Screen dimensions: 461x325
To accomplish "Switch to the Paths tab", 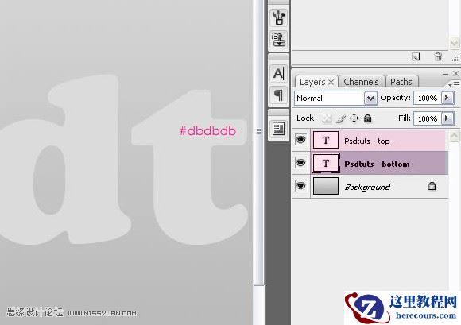I will pos(401,82).
